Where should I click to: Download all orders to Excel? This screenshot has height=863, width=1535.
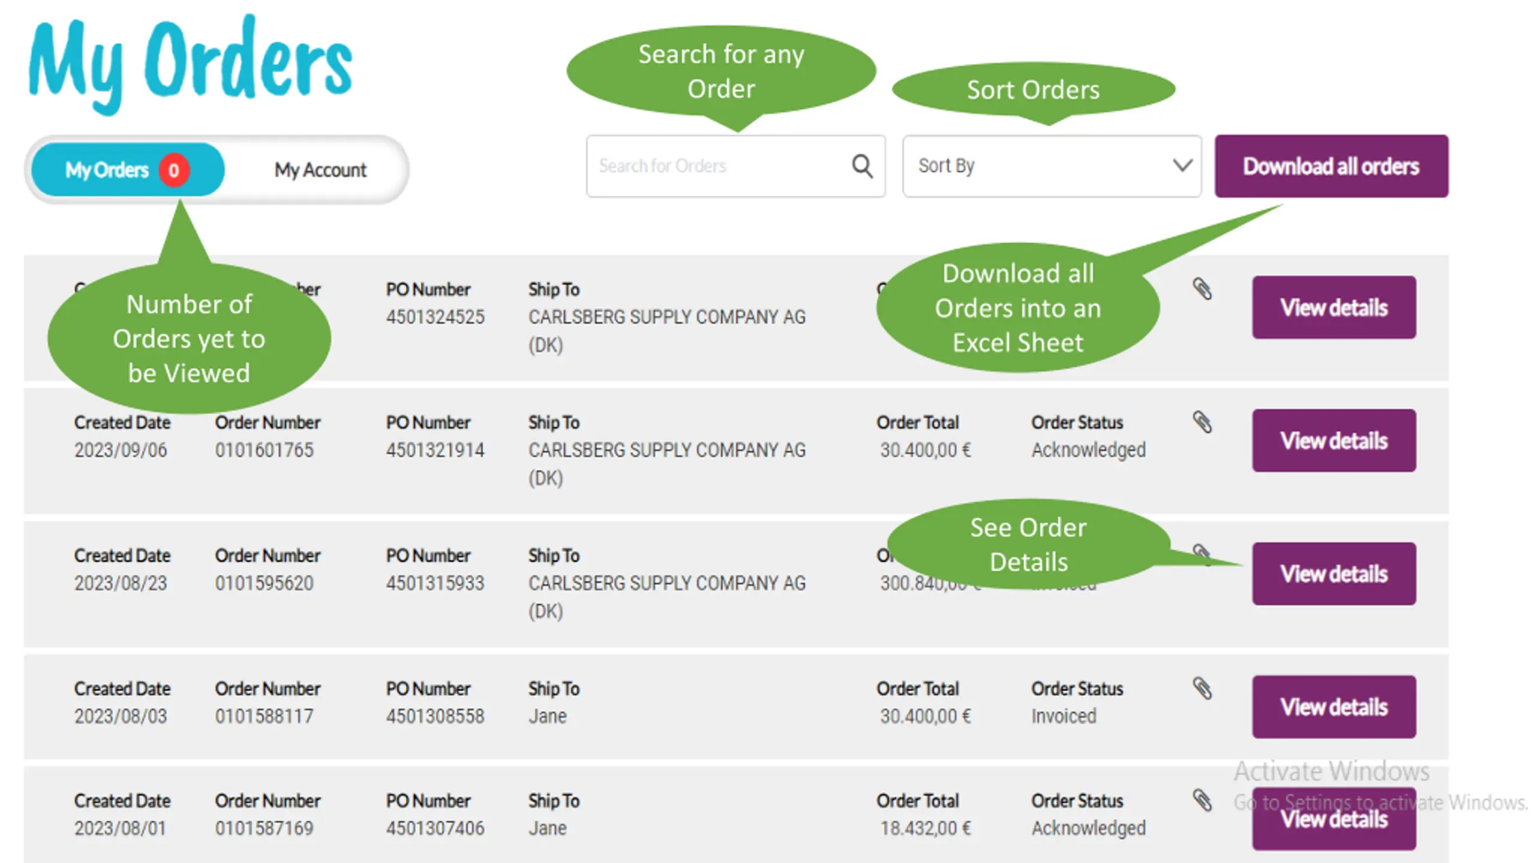(1331, 166)
